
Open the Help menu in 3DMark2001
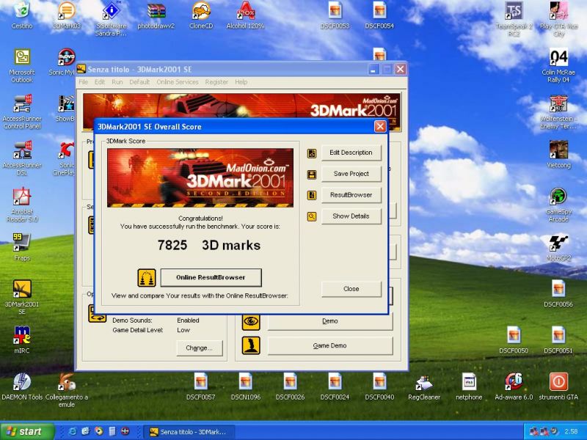coord(241,82)
